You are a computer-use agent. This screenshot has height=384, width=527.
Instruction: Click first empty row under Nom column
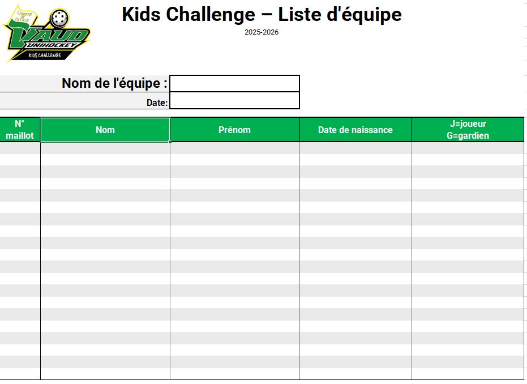[105, 148]
